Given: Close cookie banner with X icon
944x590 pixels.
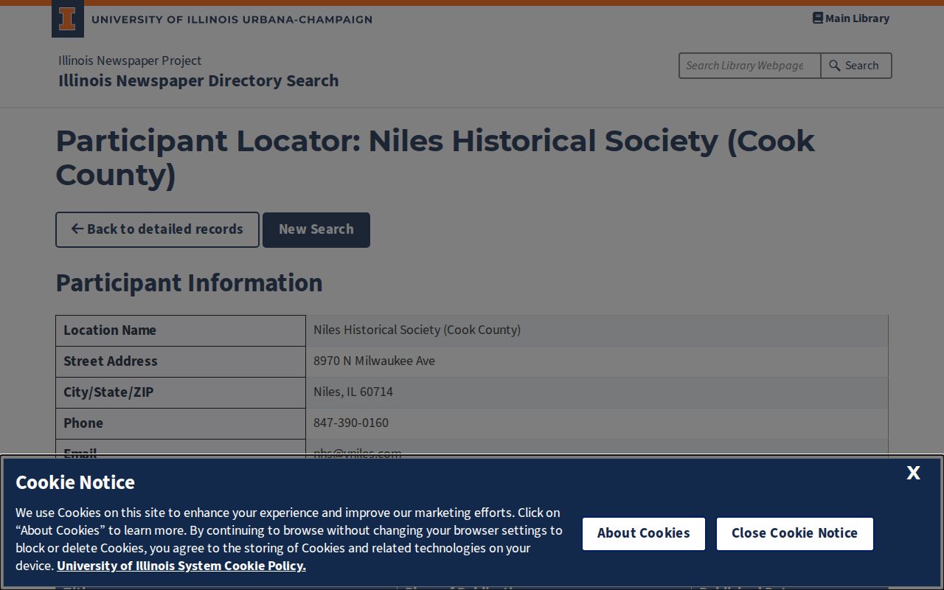Looking at the screenshot, I should [x=913, y=473].
